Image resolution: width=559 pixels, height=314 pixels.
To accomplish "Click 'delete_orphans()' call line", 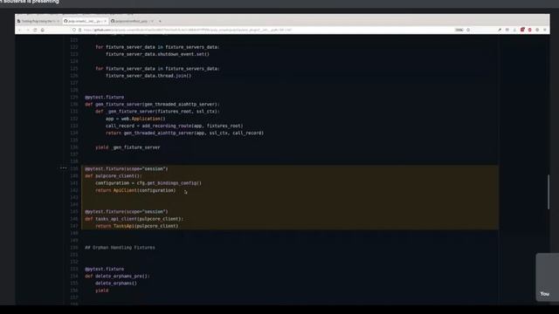I will (116, 283).
